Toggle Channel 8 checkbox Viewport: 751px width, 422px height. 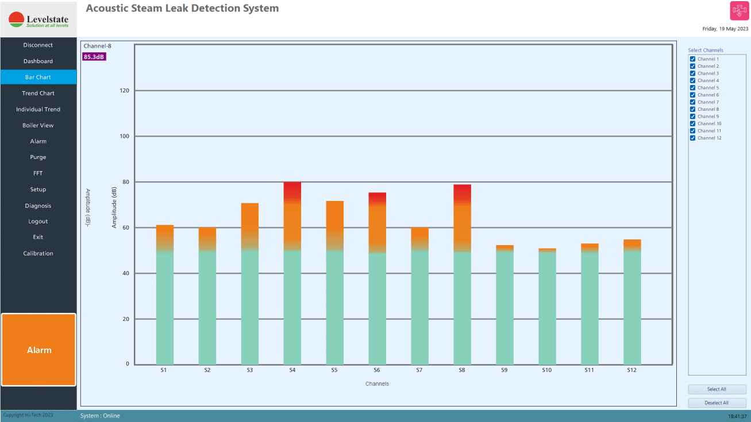point(692,109)
